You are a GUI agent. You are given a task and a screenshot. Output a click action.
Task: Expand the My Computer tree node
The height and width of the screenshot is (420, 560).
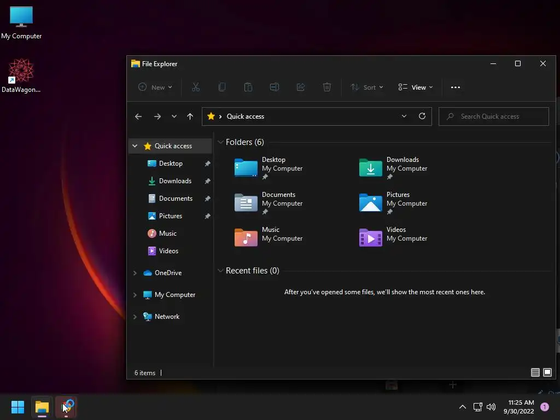(135, 295)
